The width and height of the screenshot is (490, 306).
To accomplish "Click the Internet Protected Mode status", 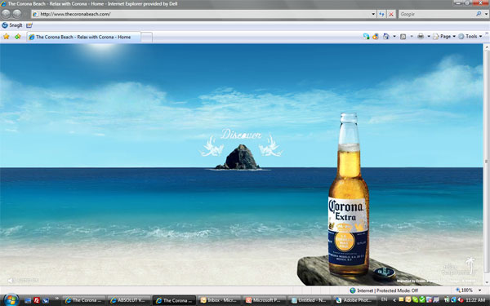I will pos(384,290).
